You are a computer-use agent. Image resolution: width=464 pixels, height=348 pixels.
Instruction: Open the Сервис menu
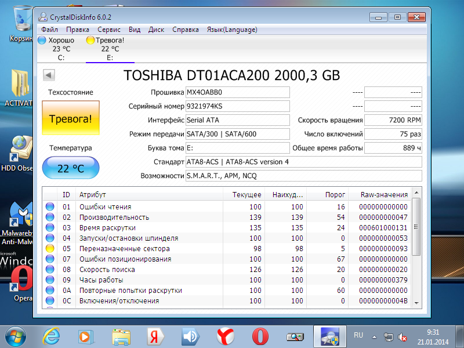[109, 30]
